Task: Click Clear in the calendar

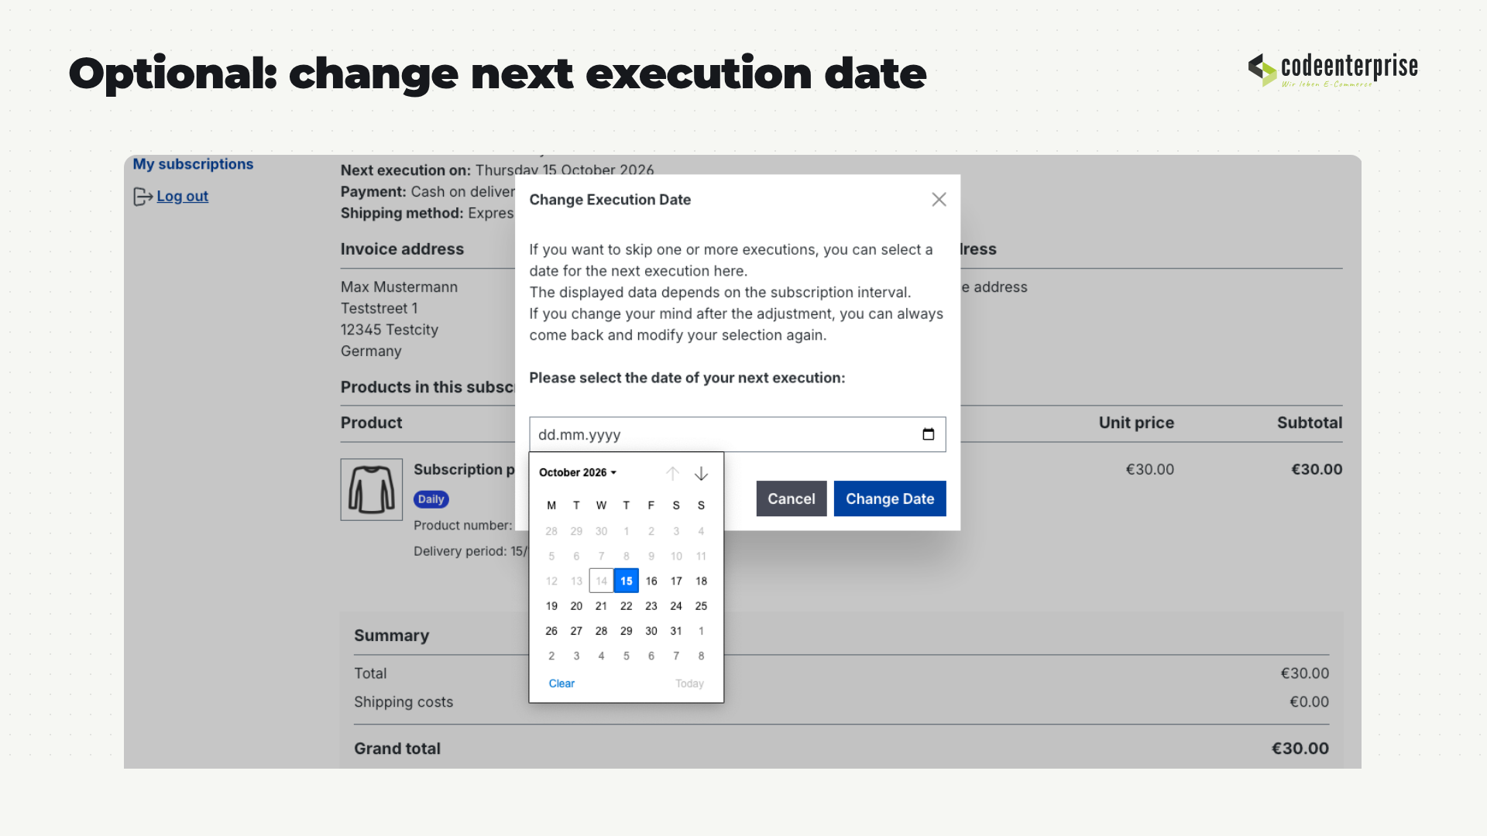Action: pos(561,684)
